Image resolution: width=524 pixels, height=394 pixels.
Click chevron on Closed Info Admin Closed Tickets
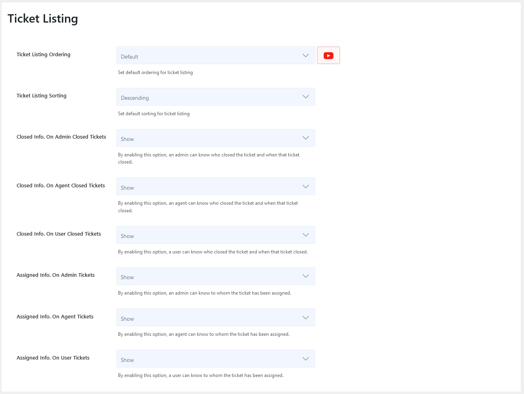coord(305,138)
